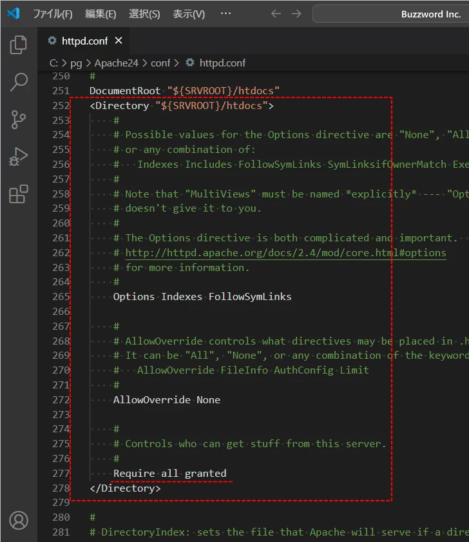This screenshot has width=469, height=542.
Task: Click the "${SRVROOT}/htdocs" string on line 251
Action: [x=224, y=90]
